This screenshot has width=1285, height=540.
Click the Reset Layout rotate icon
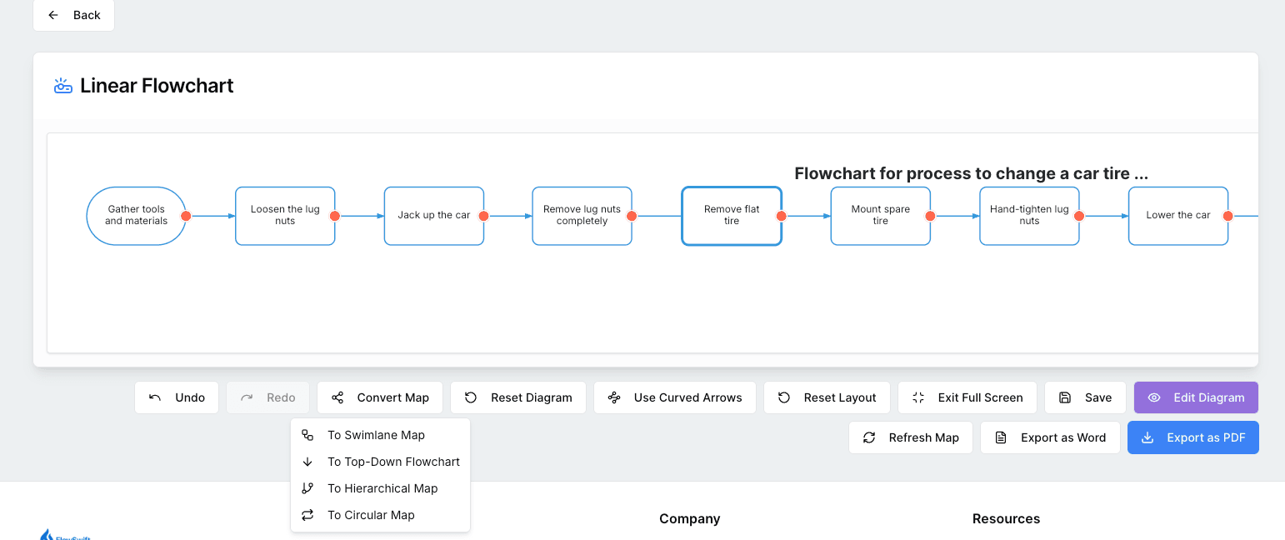pos(784,397)
